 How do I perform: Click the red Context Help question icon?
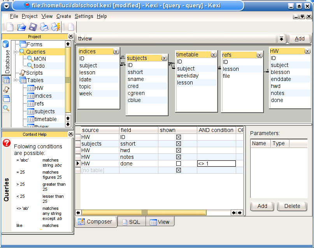7,143
